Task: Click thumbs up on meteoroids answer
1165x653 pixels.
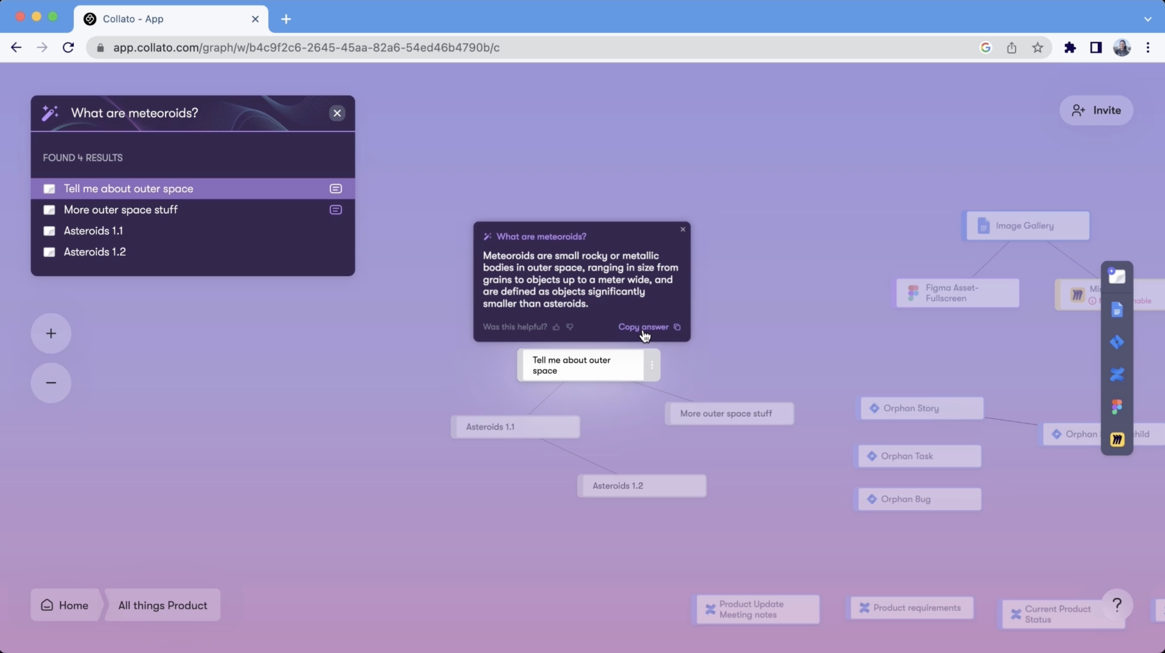Action: tap(556, 327)
